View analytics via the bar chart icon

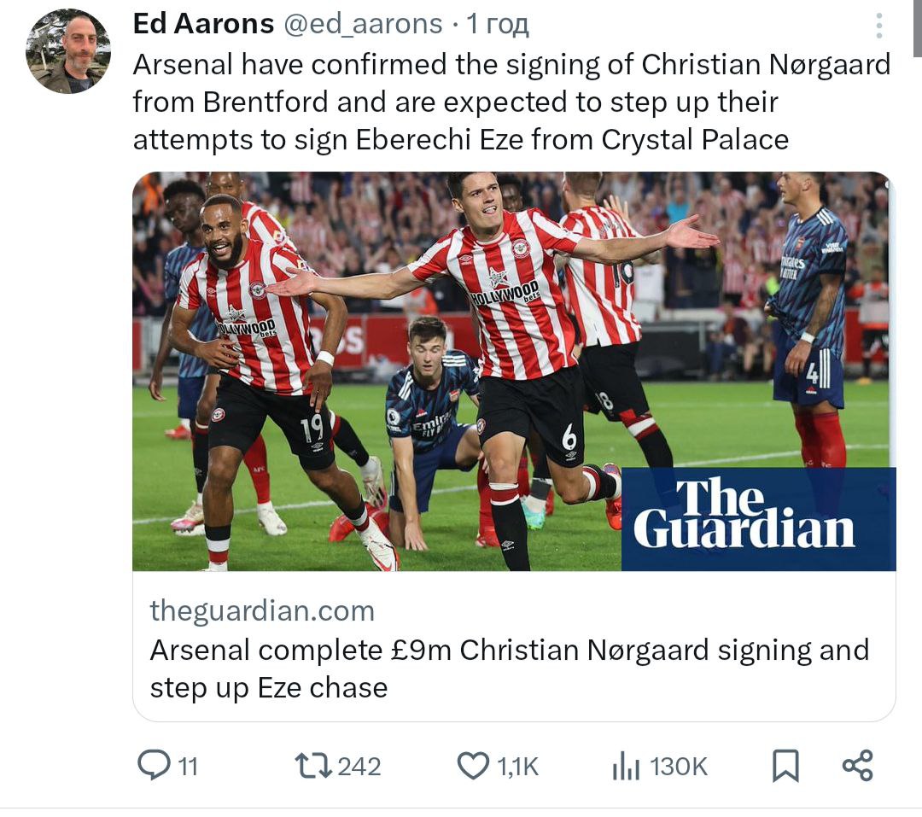[x=626, y=767]
